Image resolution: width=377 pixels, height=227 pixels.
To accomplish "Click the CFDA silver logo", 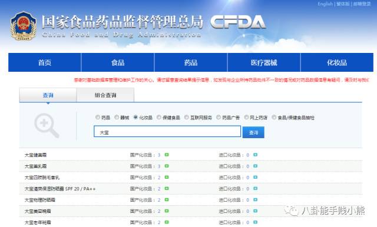I will click(x=238, y=22).
